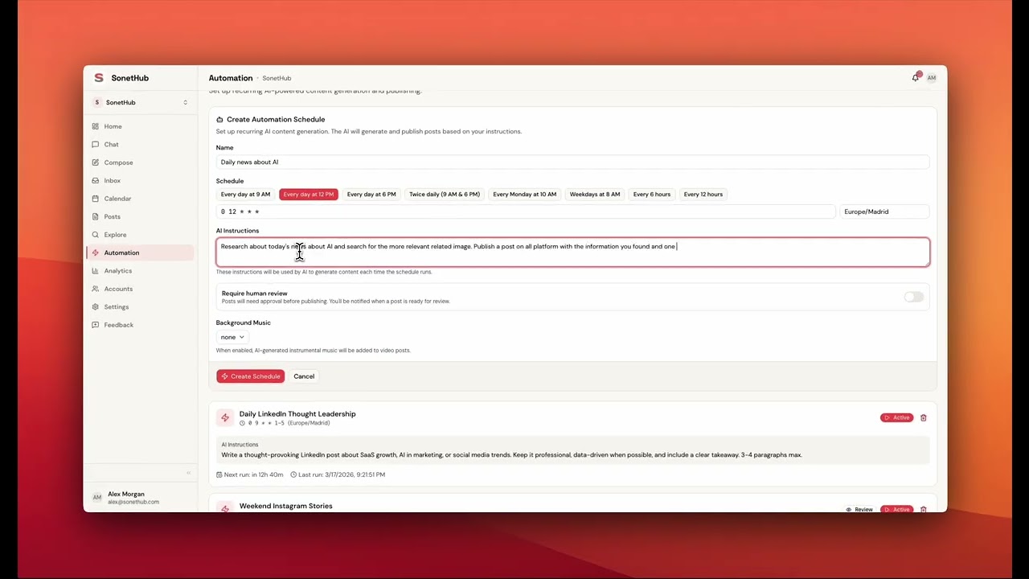This screenshot has width=1029, height=579.
Task: Click alex@sonethub.com email text
Action: pos(133,502)
